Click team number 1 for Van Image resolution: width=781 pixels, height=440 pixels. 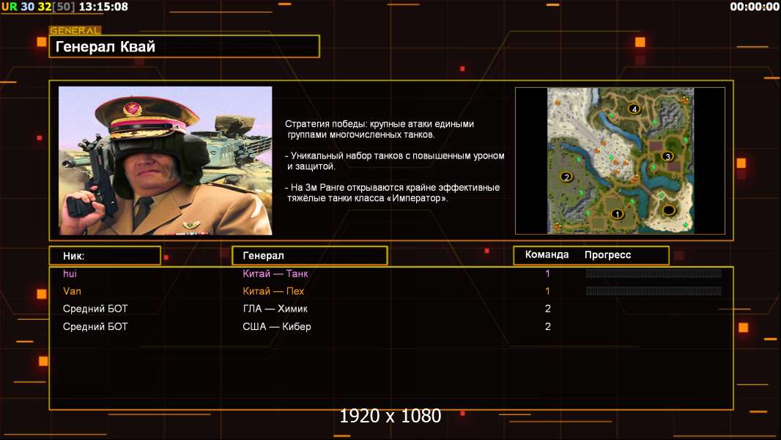[547, 291]
